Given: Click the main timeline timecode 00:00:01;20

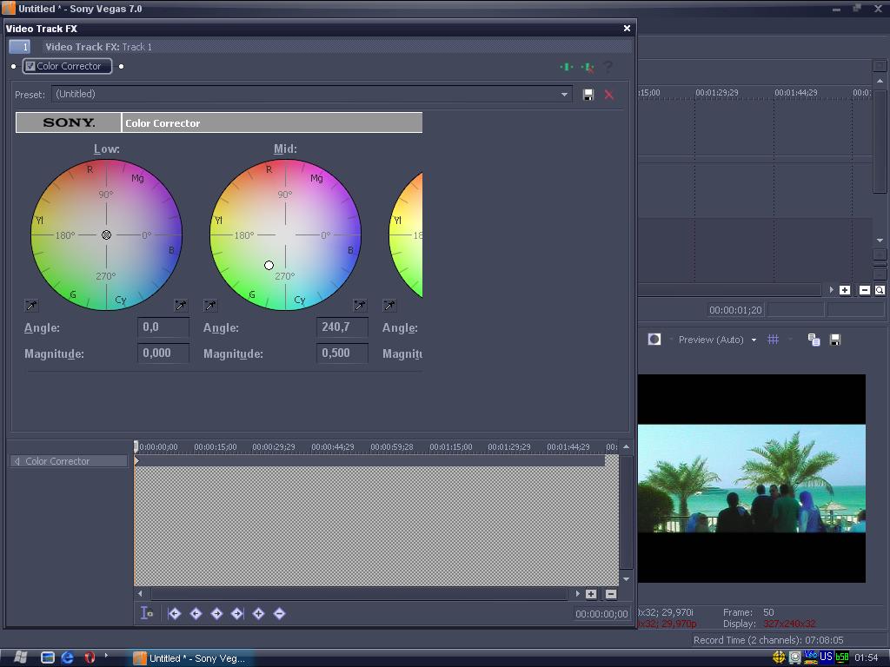Looking at the screenshot, I should [735, 310].
